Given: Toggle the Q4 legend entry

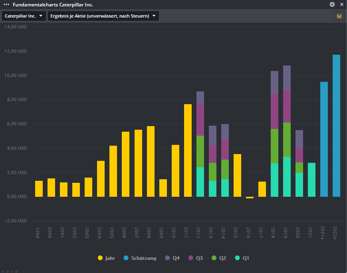Looking at the screenshot, I should [173, 258].
